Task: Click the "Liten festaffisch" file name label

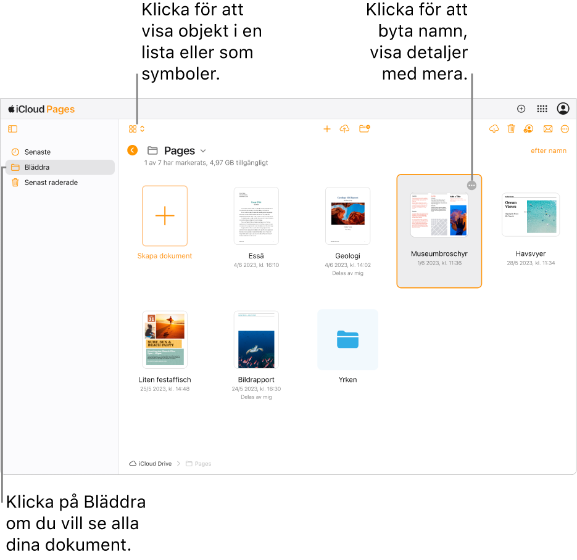Action: (x=165, y=380)
